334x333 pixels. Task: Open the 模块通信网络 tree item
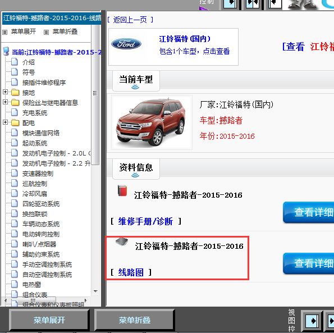pyautogui.click(x=41, y=133)
